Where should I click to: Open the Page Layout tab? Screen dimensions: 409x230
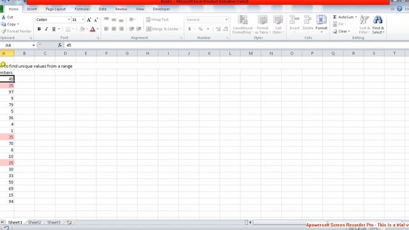56,9
